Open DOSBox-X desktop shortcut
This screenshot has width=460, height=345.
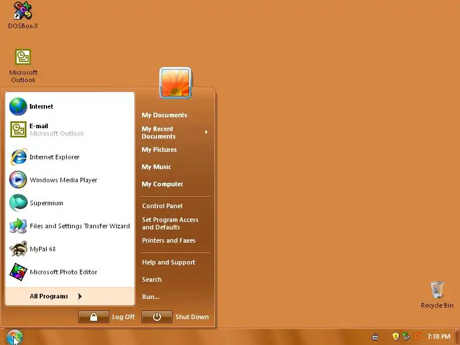tap(23, 15)
